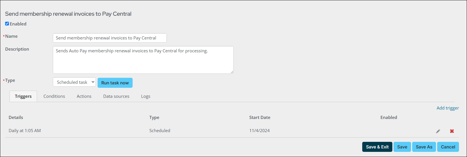Viewport: 467px width, 157px height.
Task: Click the Run task now button
Action: pyautogui.click(x=115, y=83)
